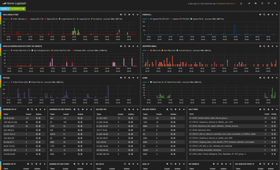Toggle the Gabe Phone series label
The width and height of the screenshot is (280, 170).
174,82
